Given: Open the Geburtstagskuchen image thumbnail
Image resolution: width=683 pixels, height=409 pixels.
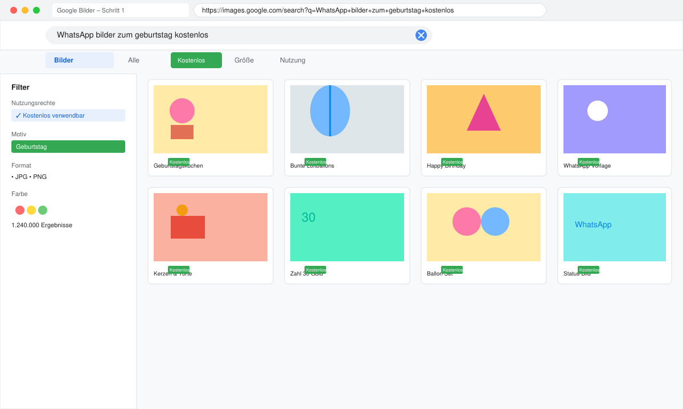Looking at the screenshot, I should coord(211,119).
